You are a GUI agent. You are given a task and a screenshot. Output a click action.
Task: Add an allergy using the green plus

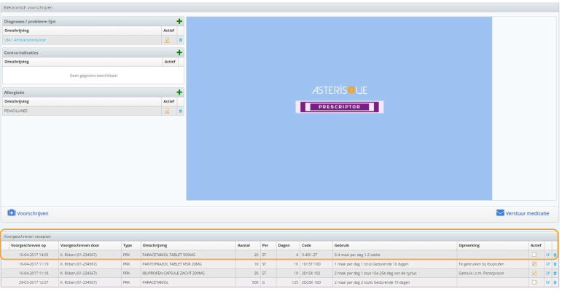click(x=179, y=92)
